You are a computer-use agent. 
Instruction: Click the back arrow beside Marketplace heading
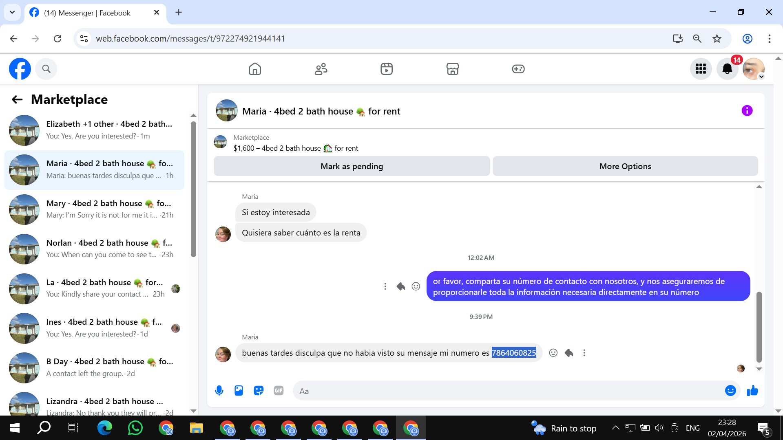17,99
